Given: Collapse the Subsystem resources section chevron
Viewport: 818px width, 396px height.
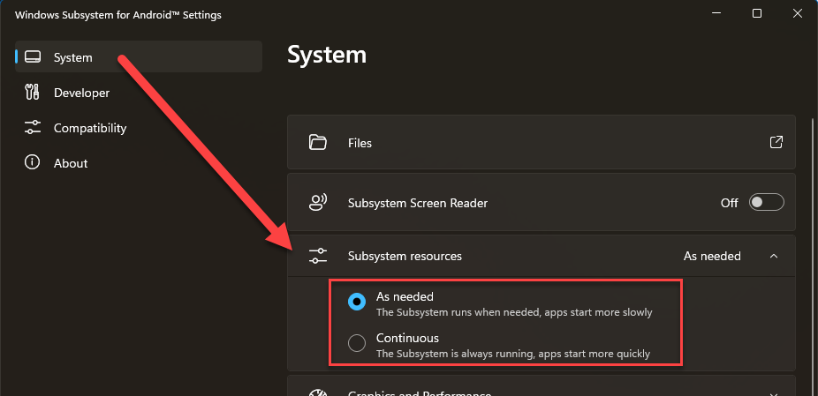Looking at the screenshot, I should 774,256.
